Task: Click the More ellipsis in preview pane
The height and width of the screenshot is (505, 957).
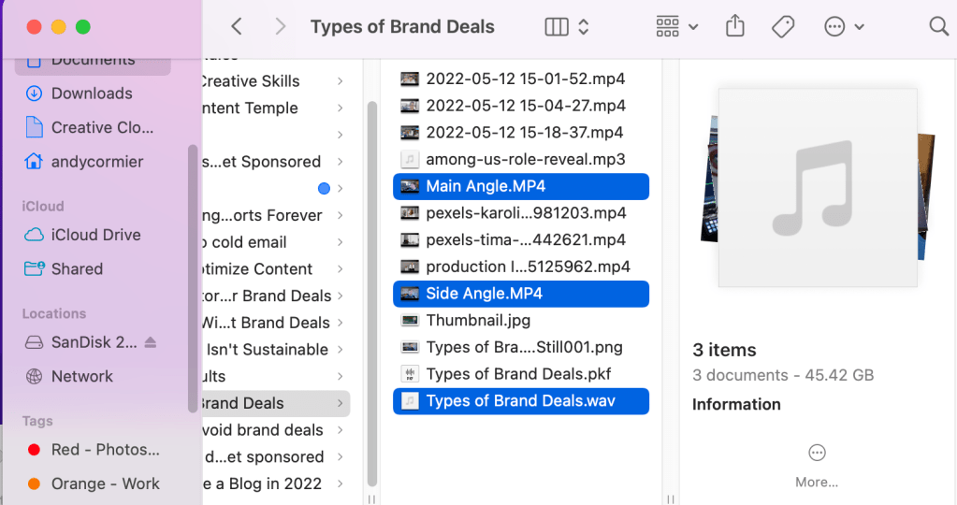Action: [817, 454]
